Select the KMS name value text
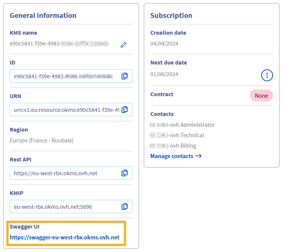Image resolution: width=285 pixels, height=252 pixels. click(59, 44)
